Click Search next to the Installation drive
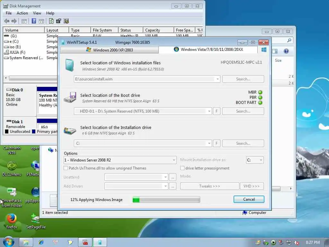The height and width of the screenshot is (247, 329). tap(243, 143)
